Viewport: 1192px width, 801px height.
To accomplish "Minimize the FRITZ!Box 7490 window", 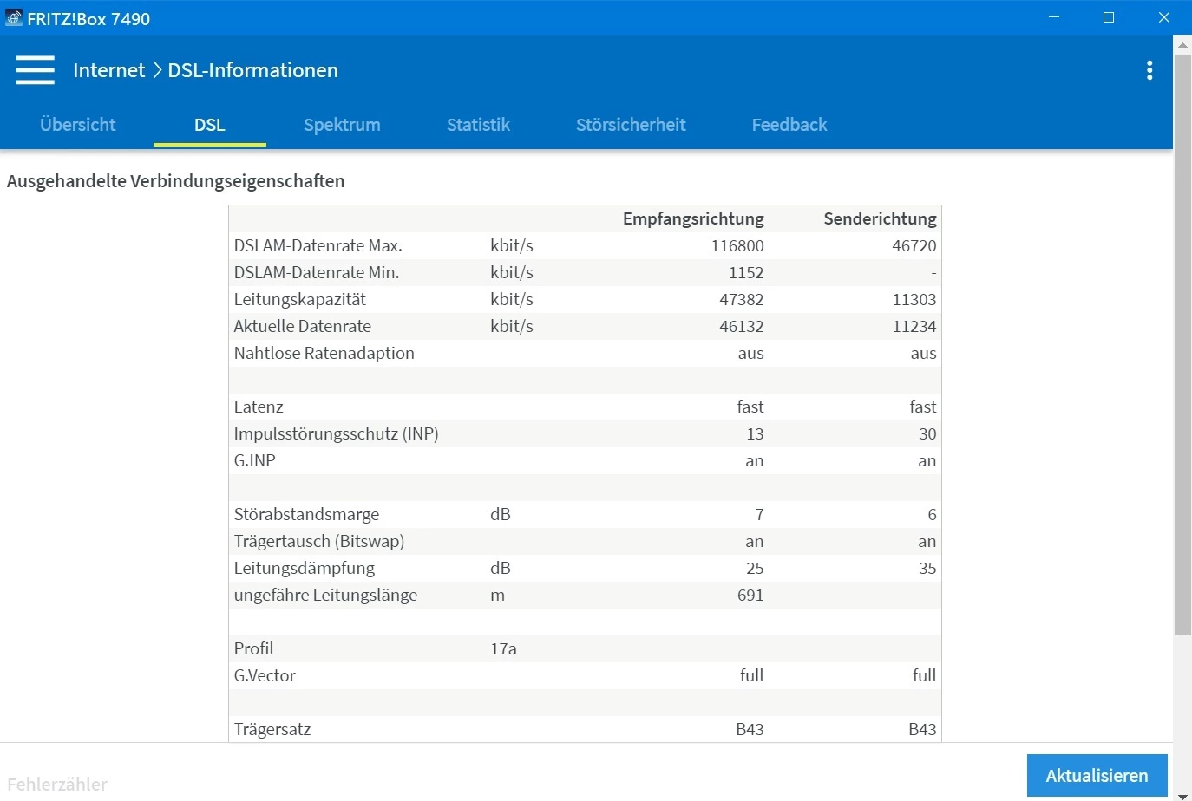I will click(x=1054, y=18).
